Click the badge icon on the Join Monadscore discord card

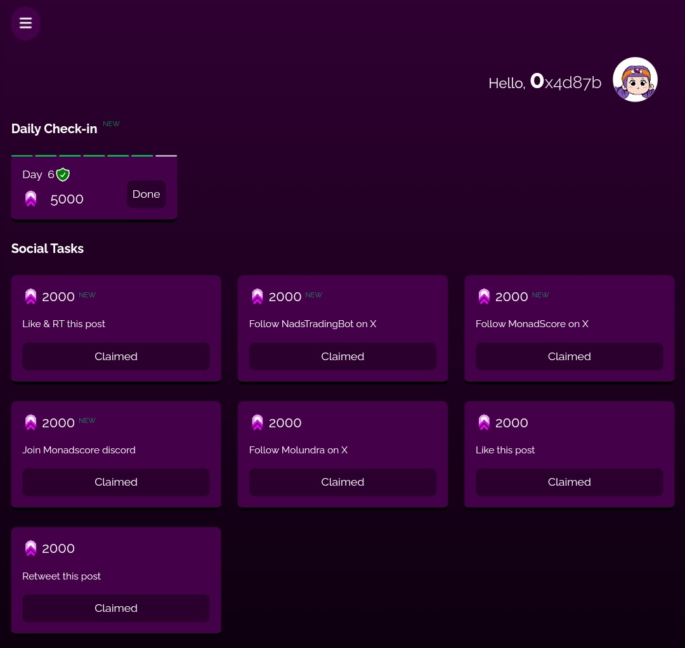coord(30,422)
